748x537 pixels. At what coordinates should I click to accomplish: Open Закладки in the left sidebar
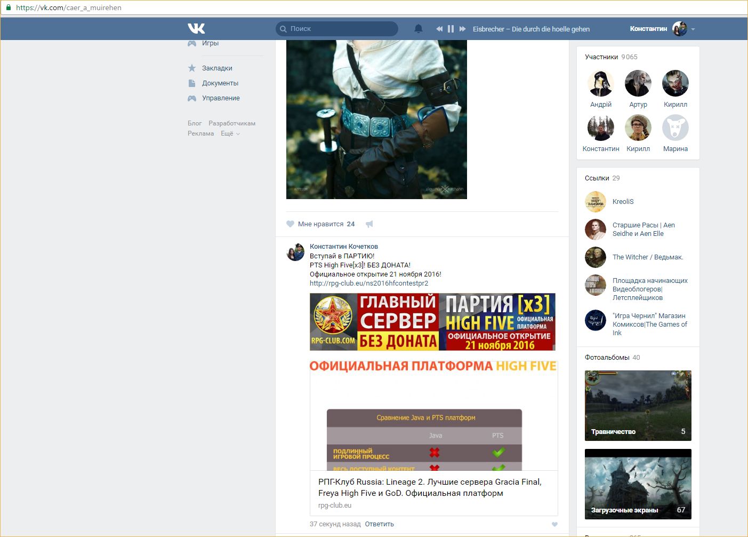pyautogui.click(x=217, y=68)
